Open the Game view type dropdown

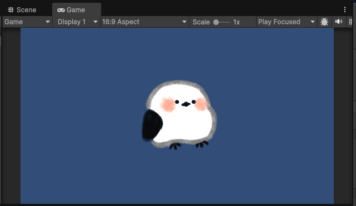click(27, 22)
